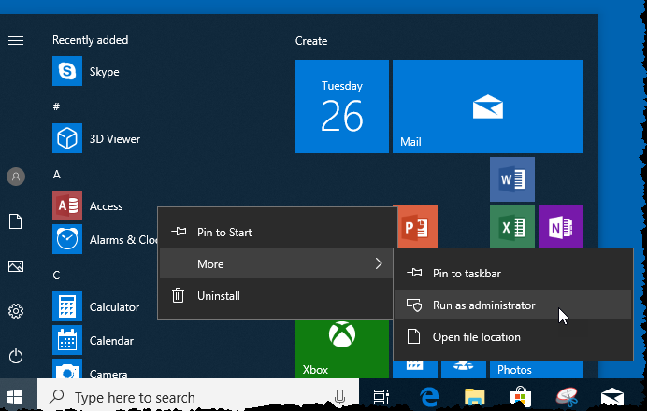Open Settings gear in Start sidebar
Image resolution: width=647 pixels, height=411 pixels.
(16, 311)
